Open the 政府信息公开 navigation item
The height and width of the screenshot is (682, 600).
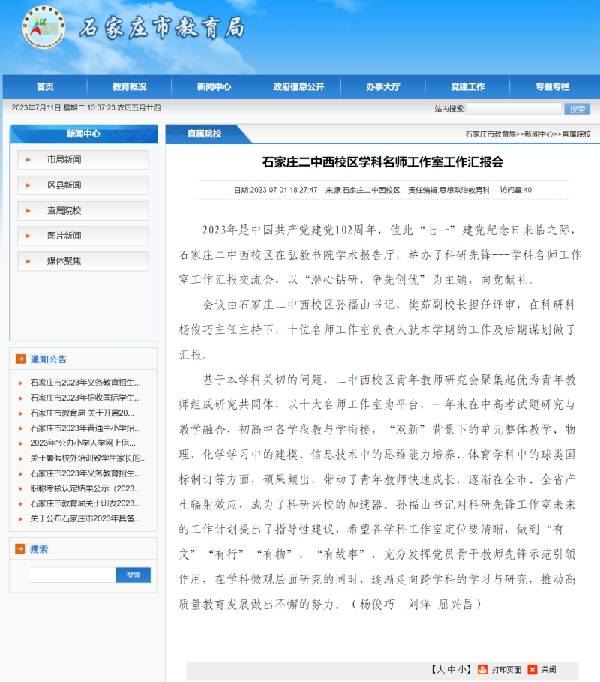click(x=298, y=87)
